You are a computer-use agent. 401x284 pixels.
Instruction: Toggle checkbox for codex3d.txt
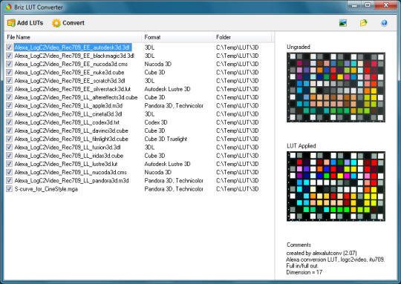pyautogui.click(x=9, y=122)
